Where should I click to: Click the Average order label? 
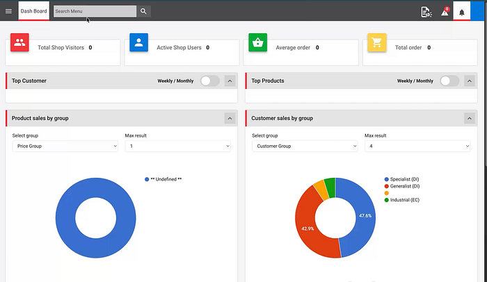(x=293, y=47)
